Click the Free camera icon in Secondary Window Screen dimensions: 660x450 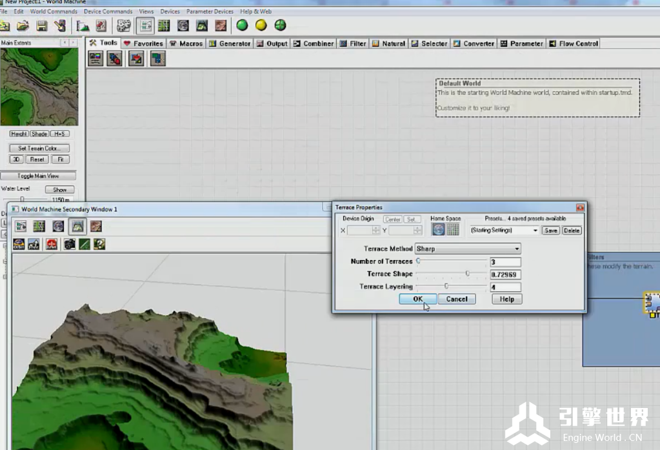(34, 244)
